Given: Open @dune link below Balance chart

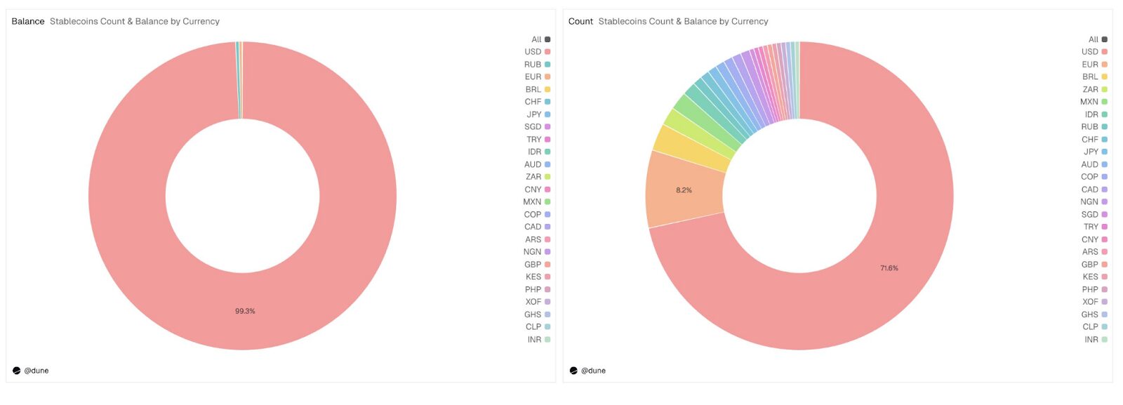Looking at the screenshot, I should click(36, 371).
